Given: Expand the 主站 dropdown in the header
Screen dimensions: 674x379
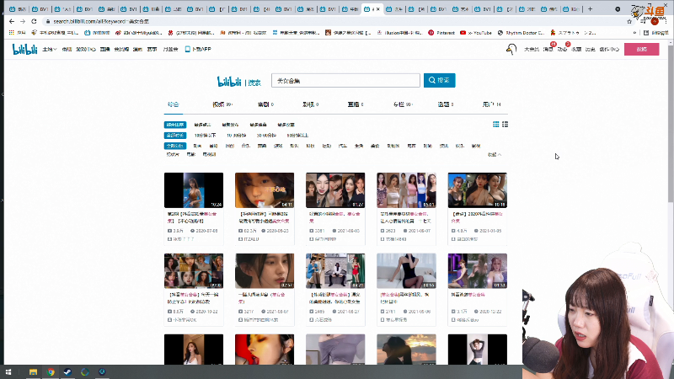Looking at the screenshot, I should tap(50, 50).
